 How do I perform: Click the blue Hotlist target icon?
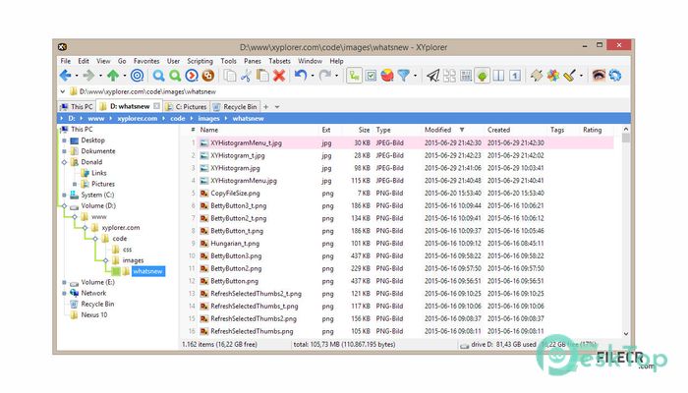[138, 76]
